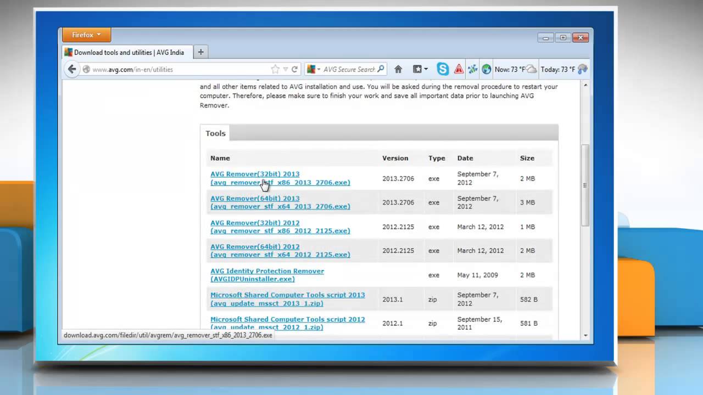Click the green globe toolbar icon
Image resolution: width=703 pixels, height=395 pixels.
(487, 69)
